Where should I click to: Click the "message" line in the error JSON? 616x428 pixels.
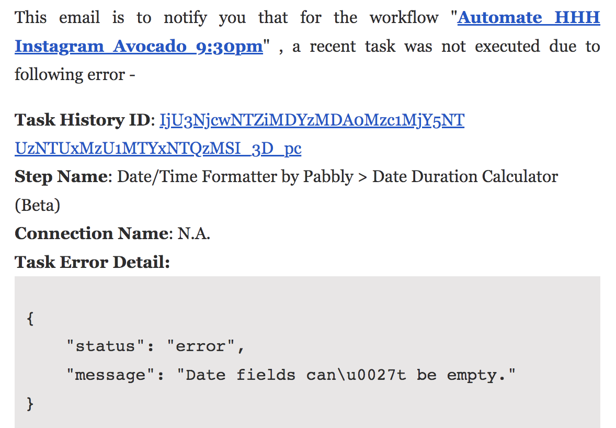(x=291, y=375)
